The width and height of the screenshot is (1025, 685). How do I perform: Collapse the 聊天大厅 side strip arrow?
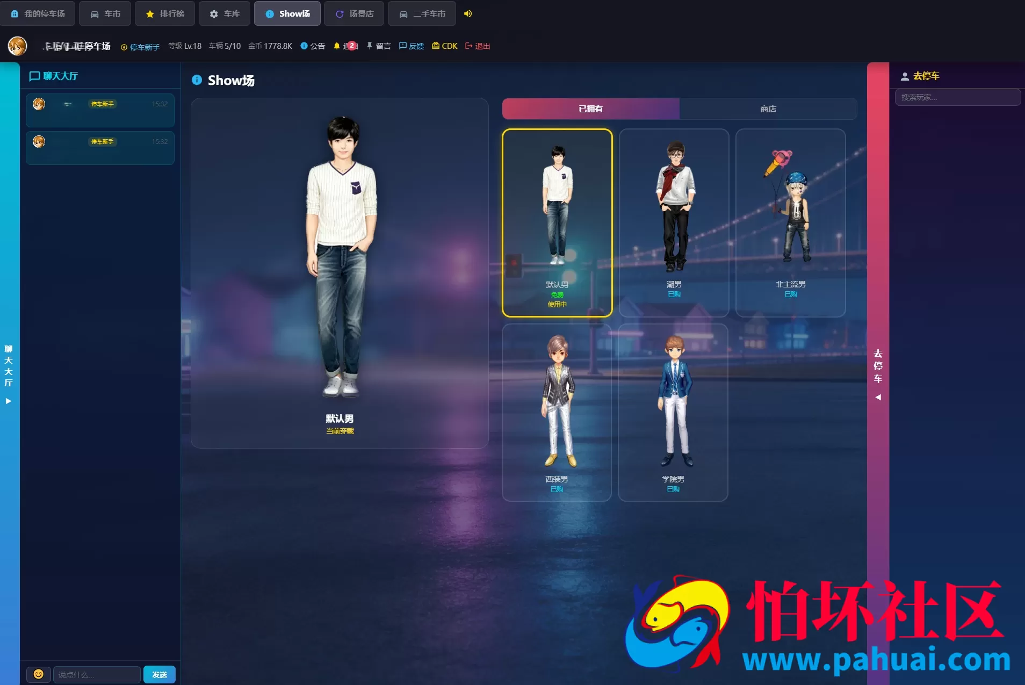pyautogui.click(x=9, y=401)
